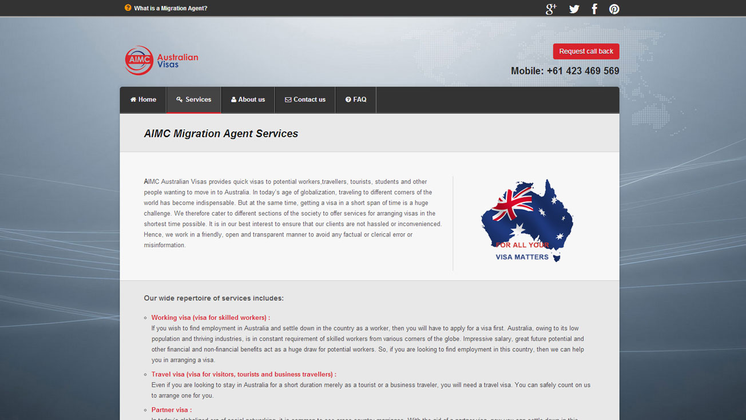Click the mobile phone number text
746x420 pixels.
point(565,71)
